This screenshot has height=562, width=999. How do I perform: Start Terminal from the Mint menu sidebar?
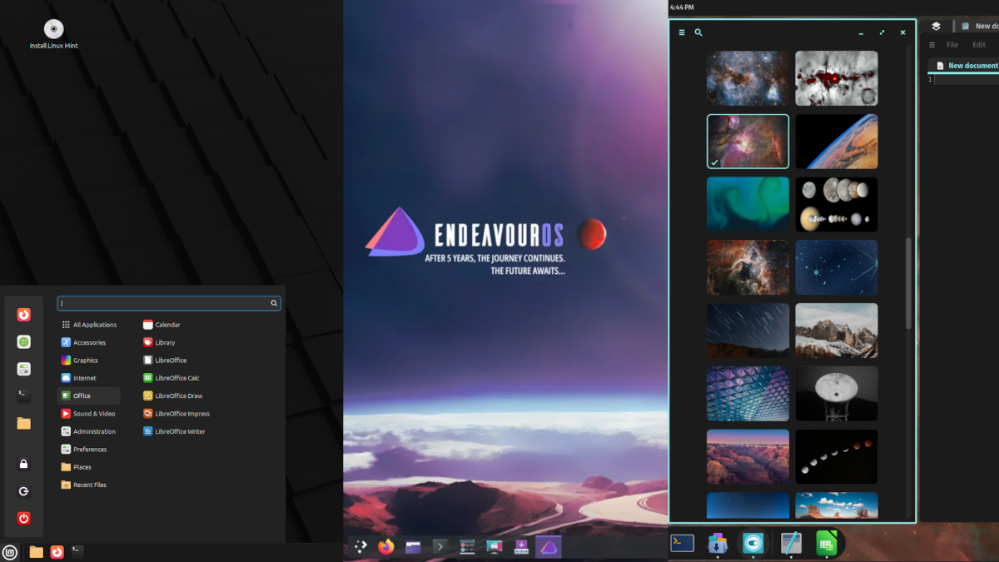(x=24, y=396)
